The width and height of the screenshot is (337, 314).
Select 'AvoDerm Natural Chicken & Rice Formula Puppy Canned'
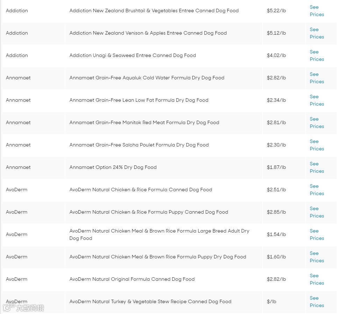(x=149, y=212)
